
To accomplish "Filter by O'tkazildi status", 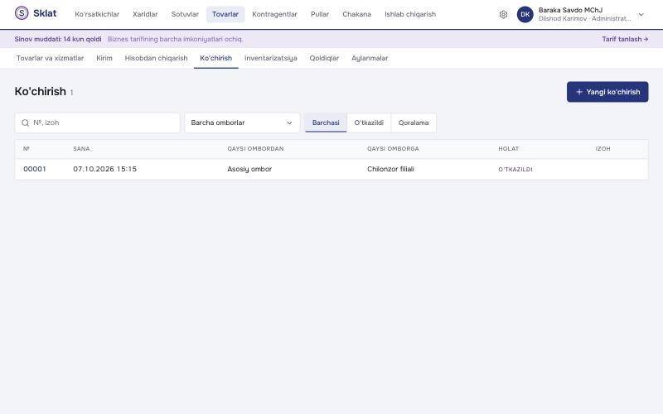I will [x=369, y=123].
